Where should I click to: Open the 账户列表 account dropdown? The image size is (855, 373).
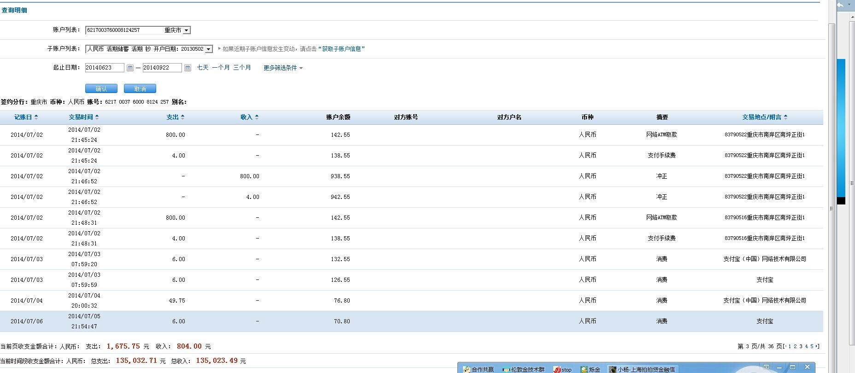(x=186, y=30)
